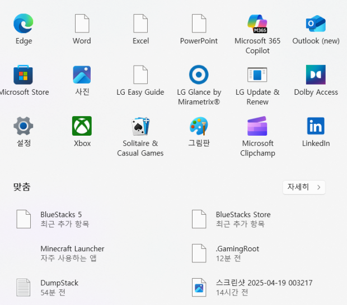Open Solitaire & Casual Games
The height and width of the screenshot is (305, 347).
click(x=140, y=126)
